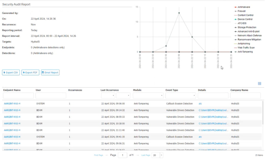Click the User column filter field
265x159 pixels.
[50, 96]
